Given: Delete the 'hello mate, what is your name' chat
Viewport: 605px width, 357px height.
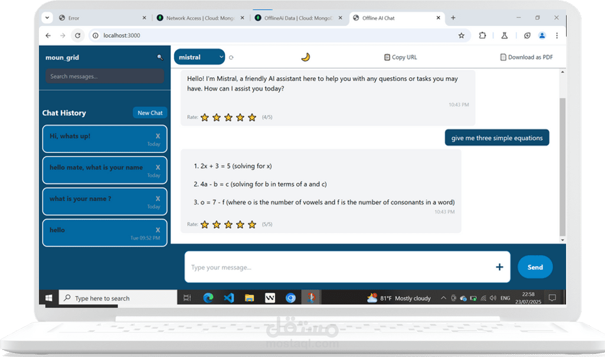Looking at the screenshot, I should [158, 168].
